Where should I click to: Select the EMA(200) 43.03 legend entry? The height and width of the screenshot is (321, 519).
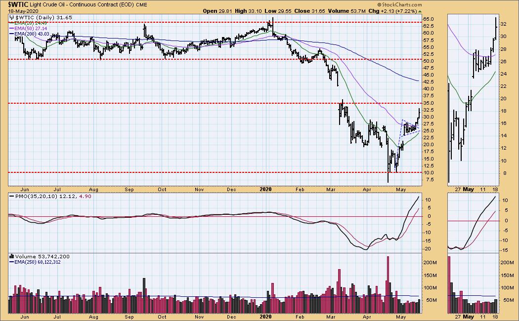pos(32,34)
